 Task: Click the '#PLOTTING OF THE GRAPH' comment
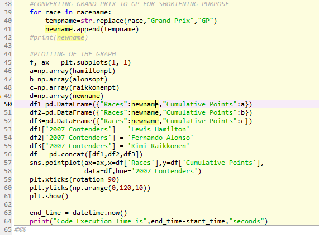(73, 54)
